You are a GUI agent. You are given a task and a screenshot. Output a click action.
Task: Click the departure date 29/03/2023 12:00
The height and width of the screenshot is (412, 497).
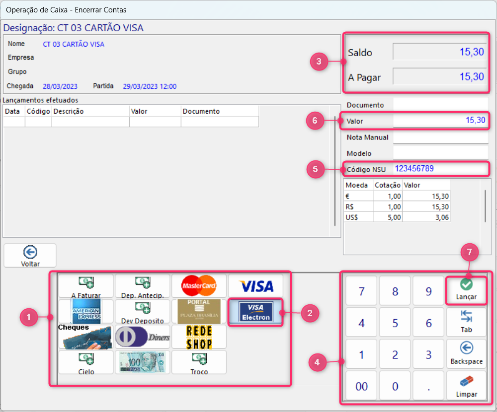150,86
